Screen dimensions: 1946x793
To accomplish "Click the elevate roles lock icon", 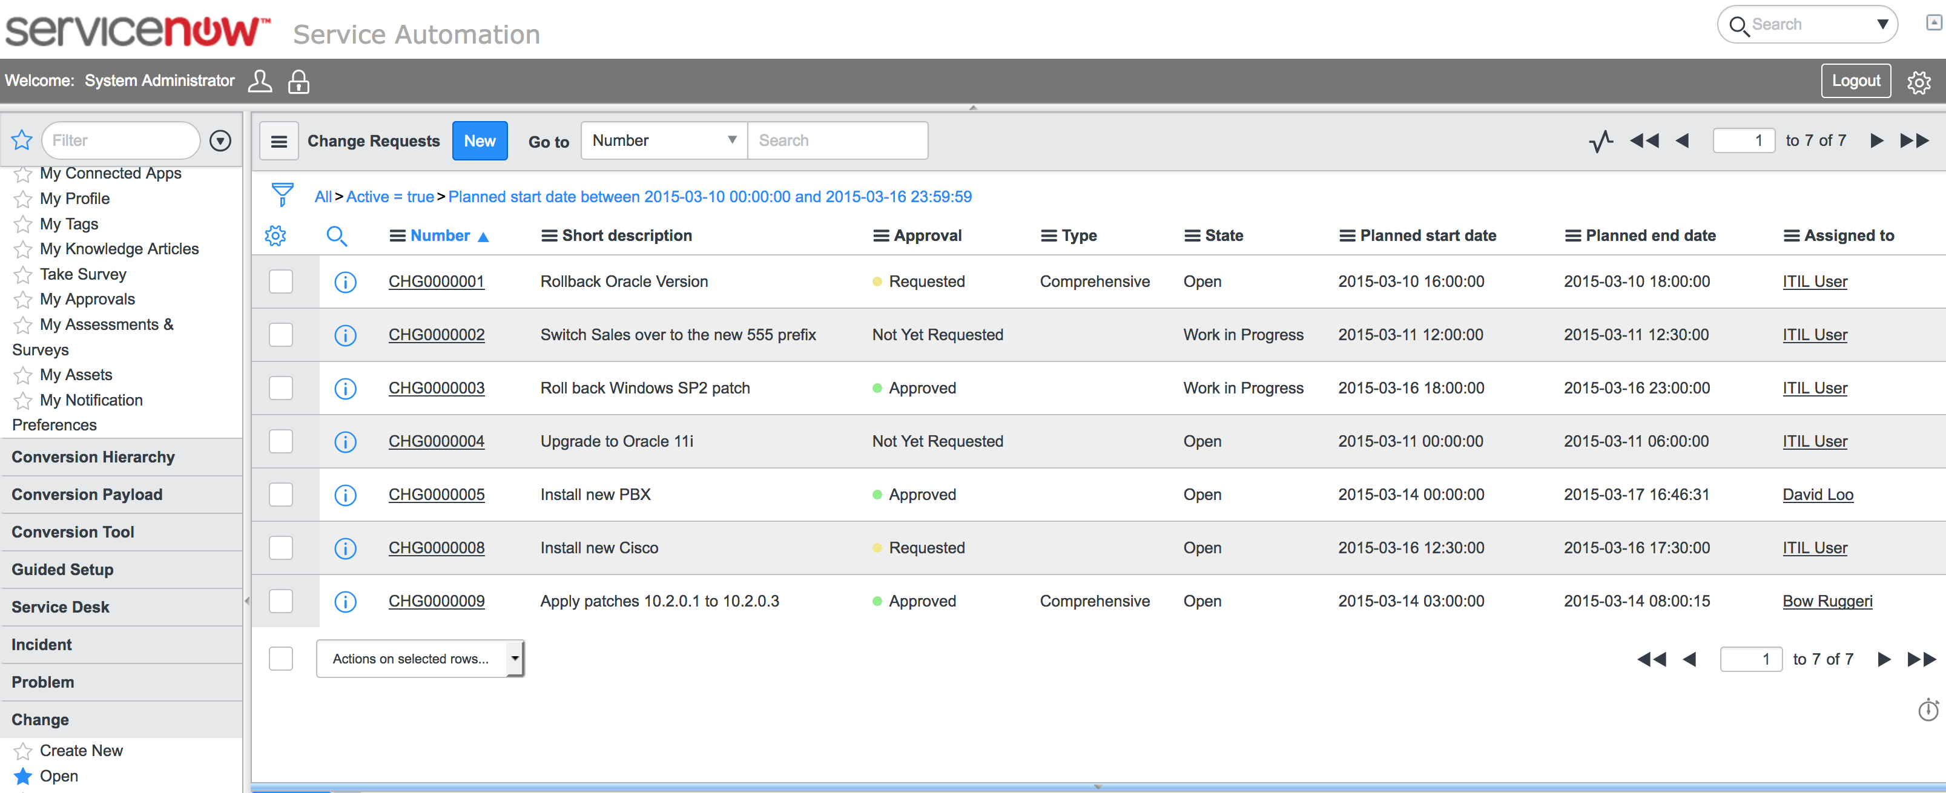I will (298, 81).
